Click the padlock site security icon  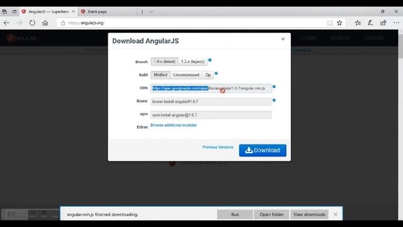(63, 23)
